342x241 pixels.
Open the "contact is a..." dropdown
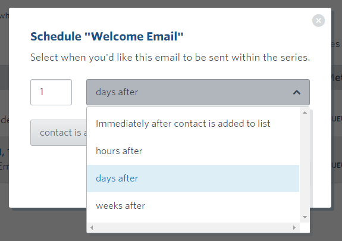58,133
